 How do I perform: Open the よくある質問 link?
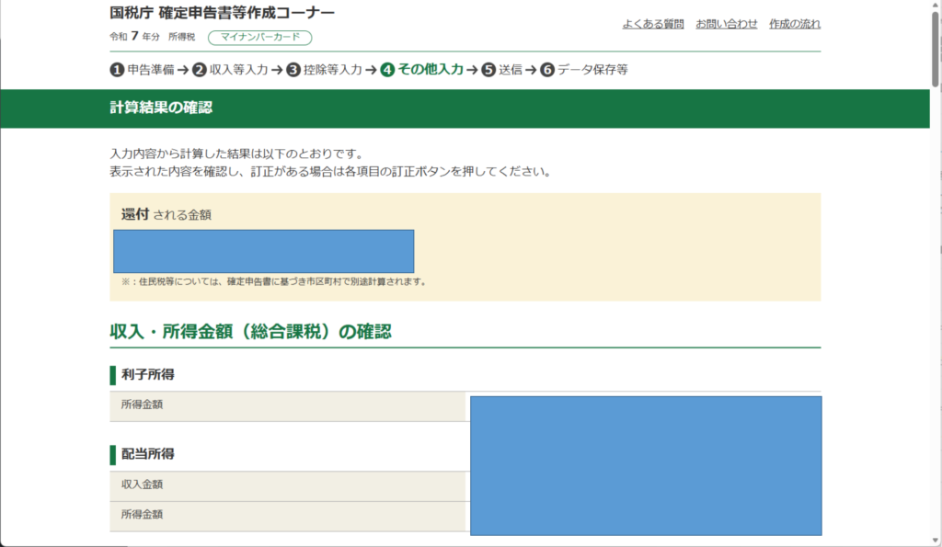click(x=652, y=24)
